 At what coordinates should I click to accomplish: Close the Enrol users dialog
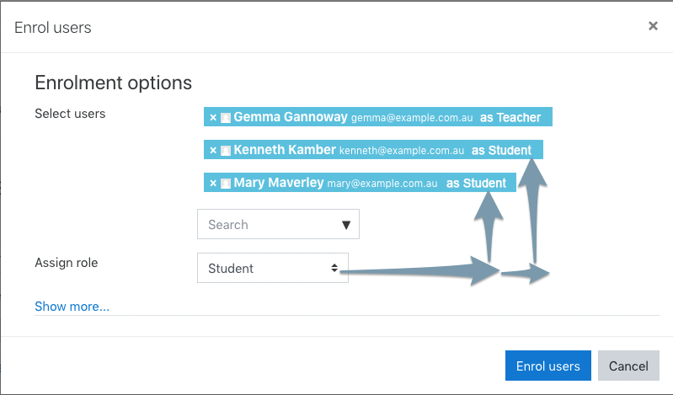pos(653,26)
